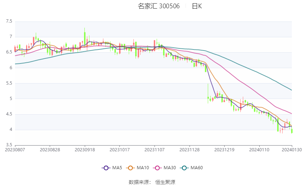Click the data source text 恒生聚源

165,182
